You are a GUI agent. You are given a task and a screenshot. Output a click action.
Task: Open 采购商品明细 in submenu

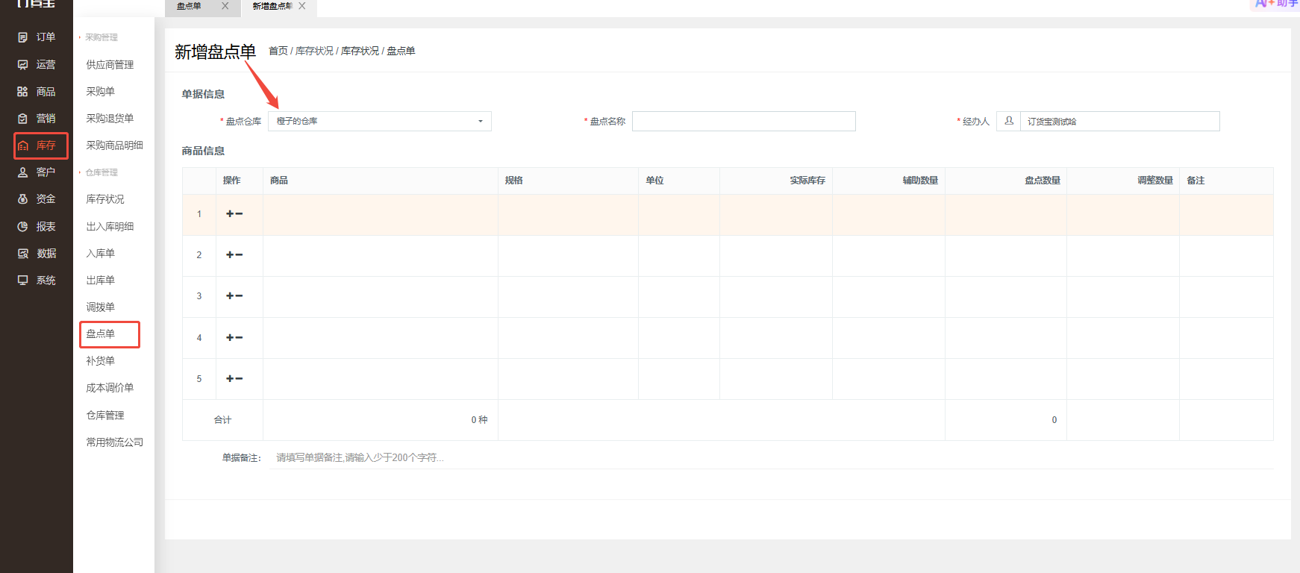pyautogui.click(x=114, y=145)
